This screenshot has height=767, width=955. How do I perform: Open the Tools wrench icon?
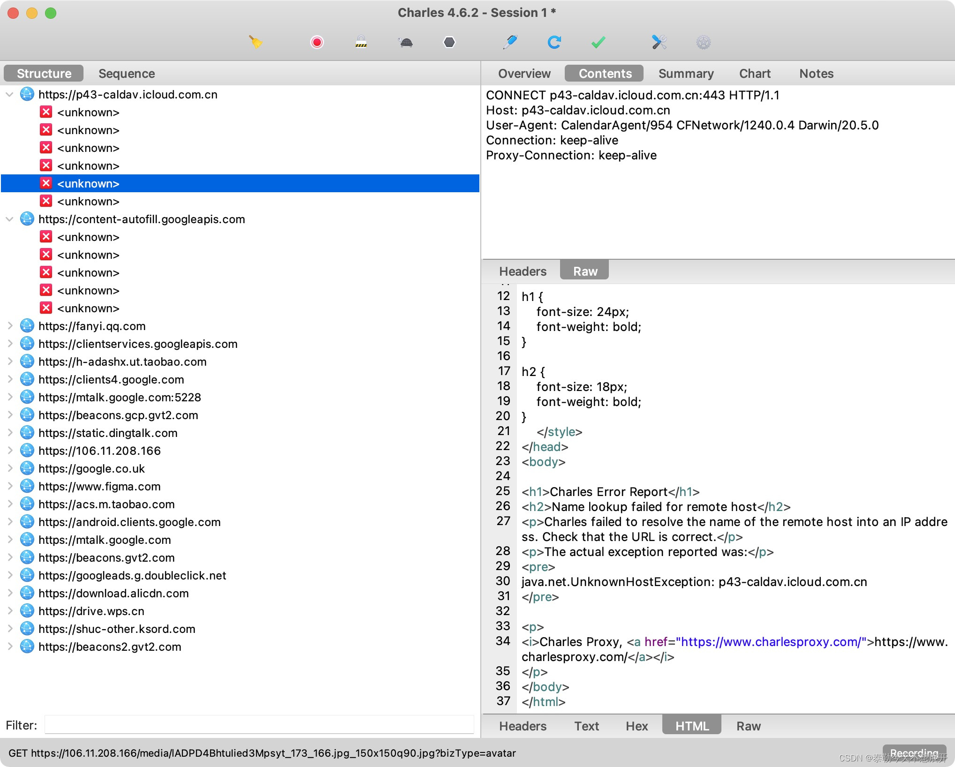(659, 42)
